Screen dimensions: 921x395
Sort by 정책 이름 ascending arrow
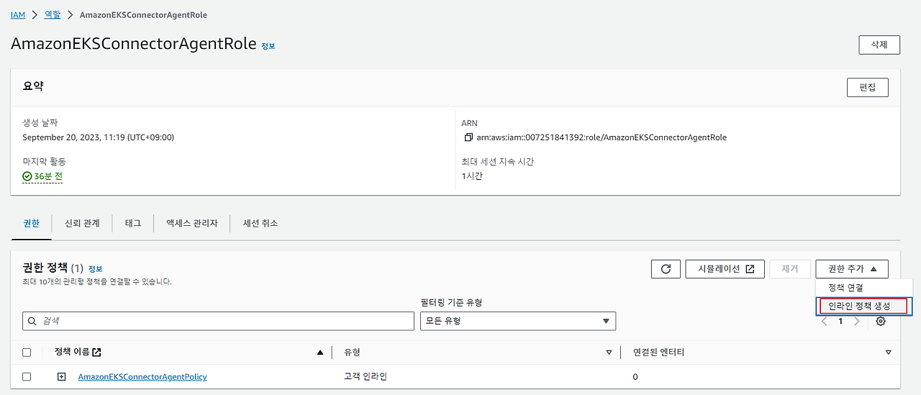[320, 353]
